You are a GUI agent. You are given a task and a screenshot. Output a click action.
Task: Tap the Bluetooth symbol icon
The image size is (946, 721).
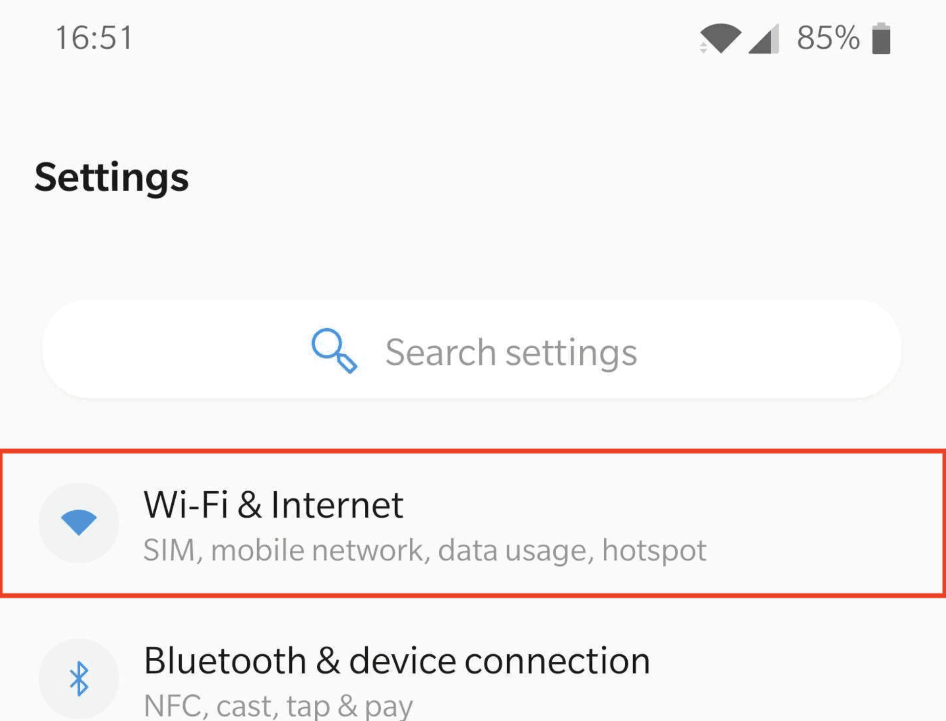coord(79,678)
